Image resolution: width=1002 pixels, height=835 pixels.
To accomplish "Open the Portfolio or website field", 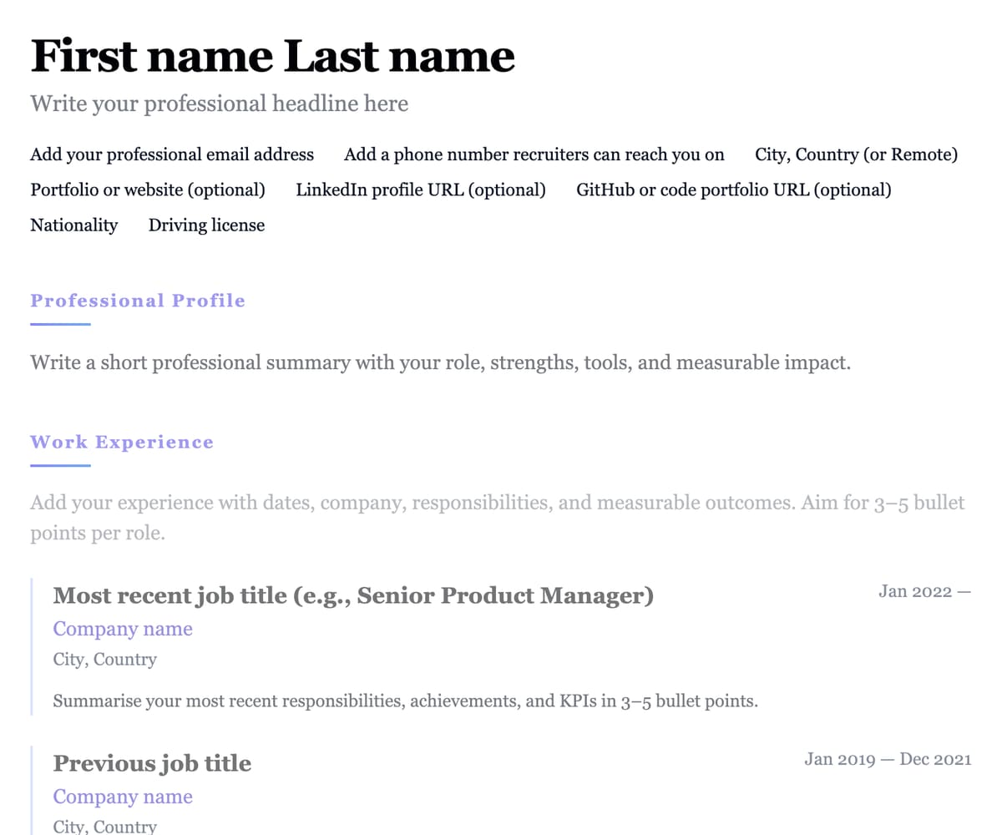I will coord(148,190).
